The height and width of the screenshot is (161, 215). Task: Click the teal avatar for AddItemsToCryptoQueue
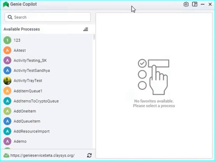pos(7,101)
